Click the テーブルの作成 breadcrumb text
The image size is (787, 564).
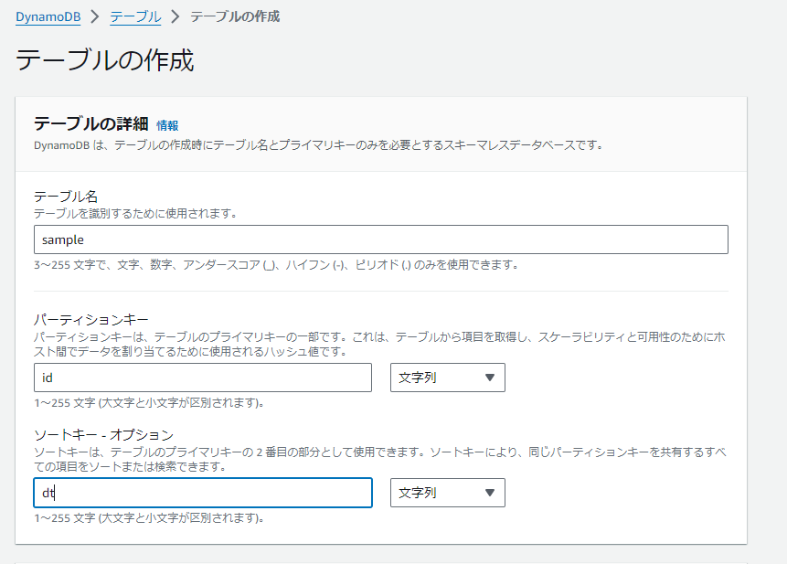click(x=235, y=16)
